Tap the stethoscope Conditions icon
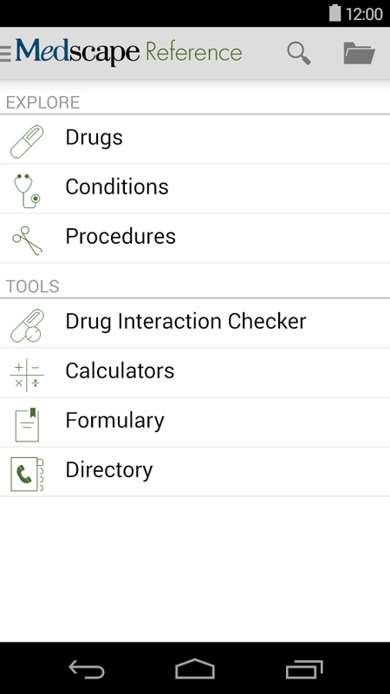Screen dimensions: 390x694 (x=27, y=191)
